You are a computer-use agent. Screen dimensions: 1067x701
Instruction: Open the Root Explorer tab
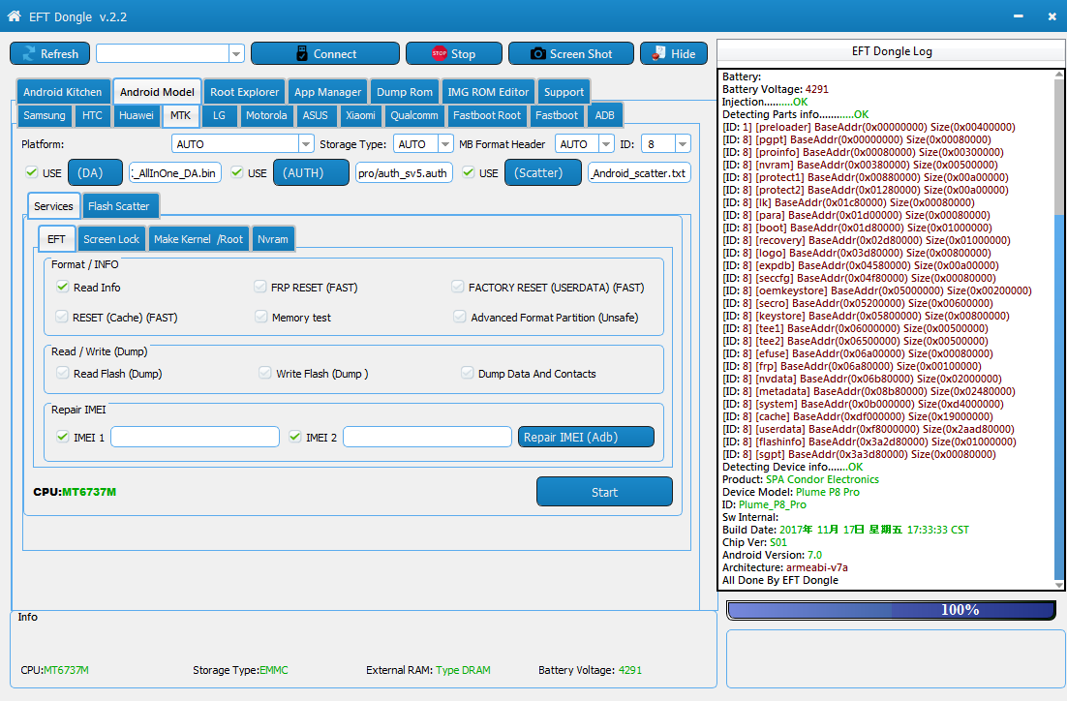[244, 92]
